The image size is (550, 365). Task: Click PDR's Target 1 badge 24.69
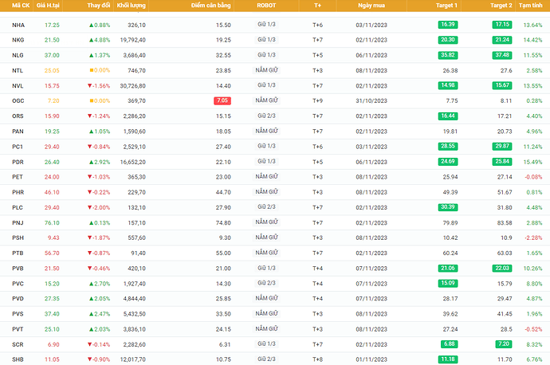point(448,162)
